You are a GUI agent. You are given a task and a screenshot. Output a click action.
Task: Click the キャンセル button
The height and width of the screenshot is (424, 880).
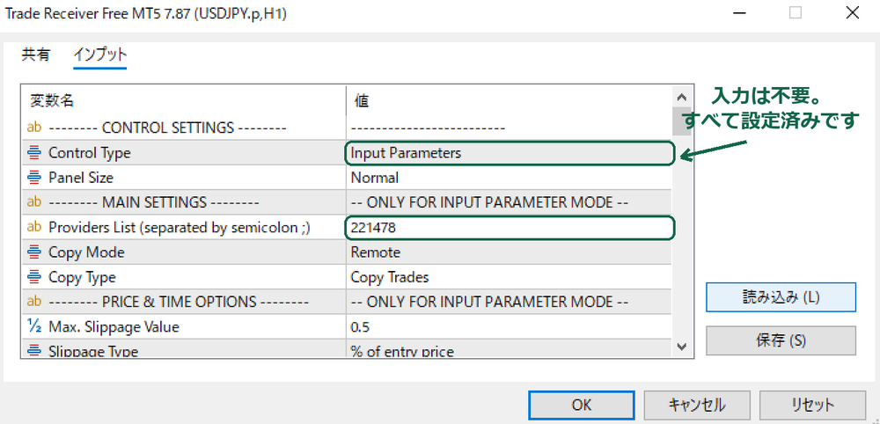pos(696,405)
